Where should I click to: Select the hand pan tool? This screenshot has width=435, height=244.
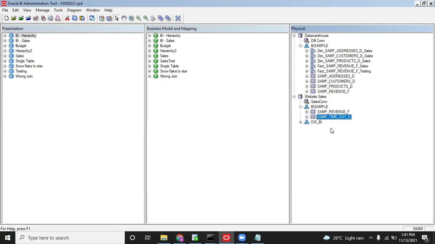(124, 18)
